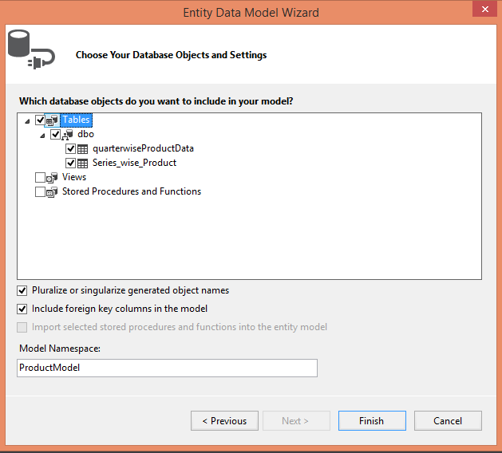This screenshot has height=453, width=502.
Task: Uncheck the quarterwiseProductData table checkbox
Action: point(70,148)
